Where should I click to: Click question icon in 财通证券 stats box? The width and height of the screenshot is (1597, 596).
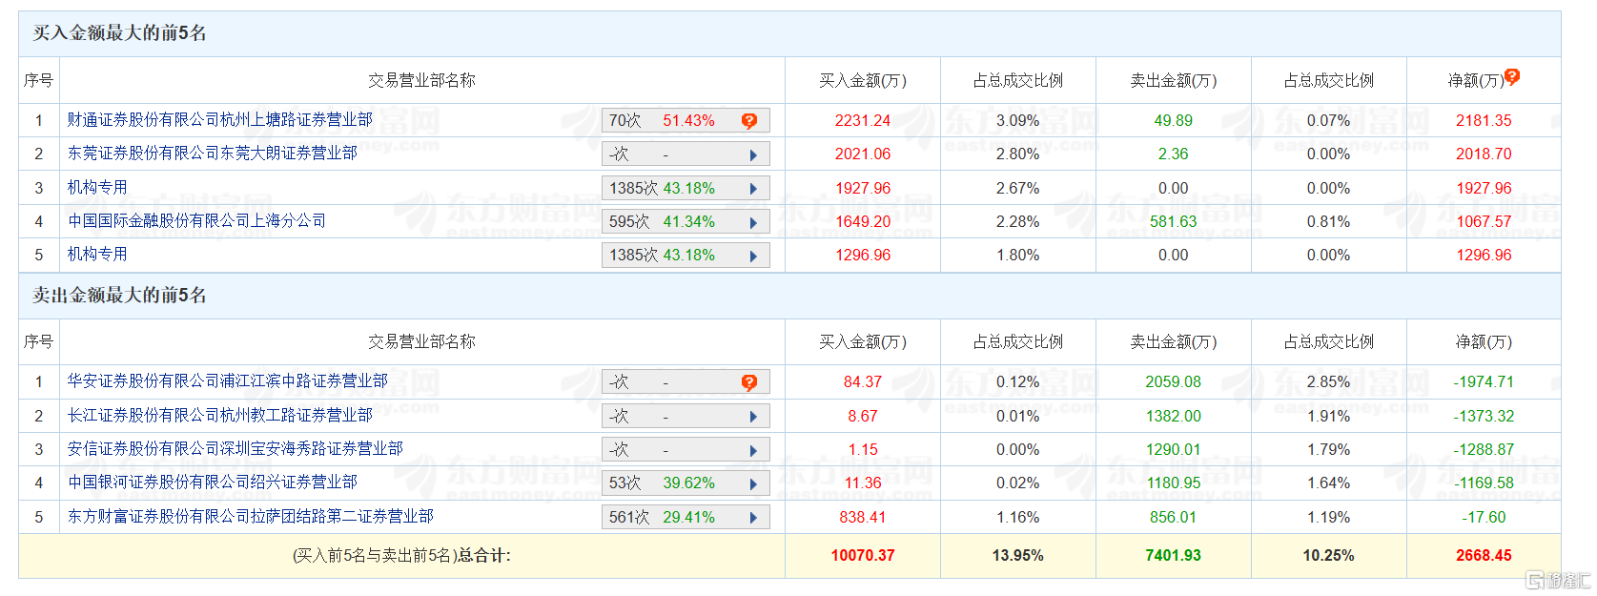(x=749, y=120)
